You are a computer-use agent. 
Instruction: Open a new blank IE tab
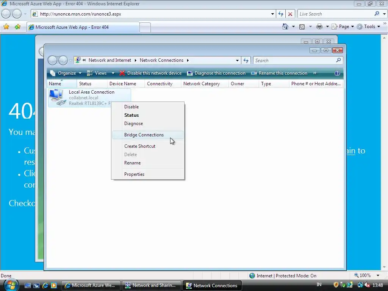click(145, 27)
